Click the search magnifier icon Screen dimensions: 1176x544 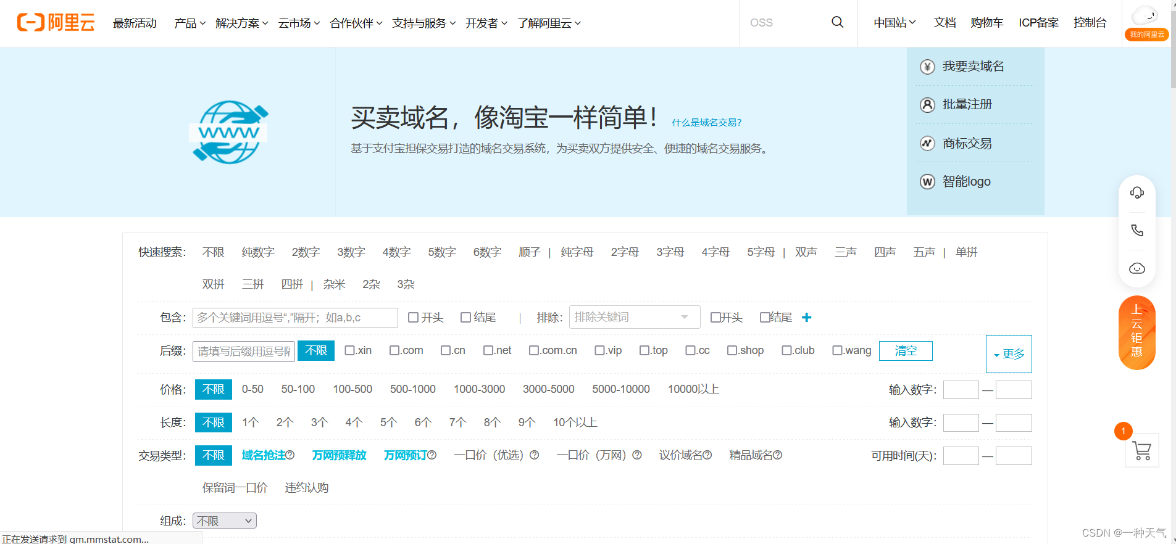(837, 22)
